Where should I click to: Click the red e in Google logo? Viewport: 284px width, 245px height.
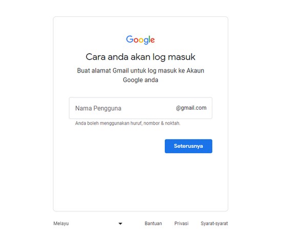click(x=152, y=40)
